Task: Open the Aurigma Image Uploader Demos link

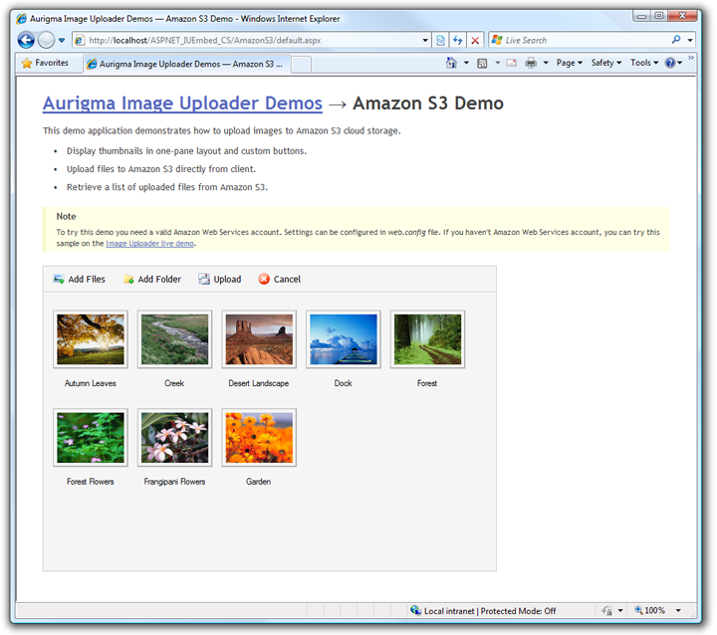Action: click(182, 104)
